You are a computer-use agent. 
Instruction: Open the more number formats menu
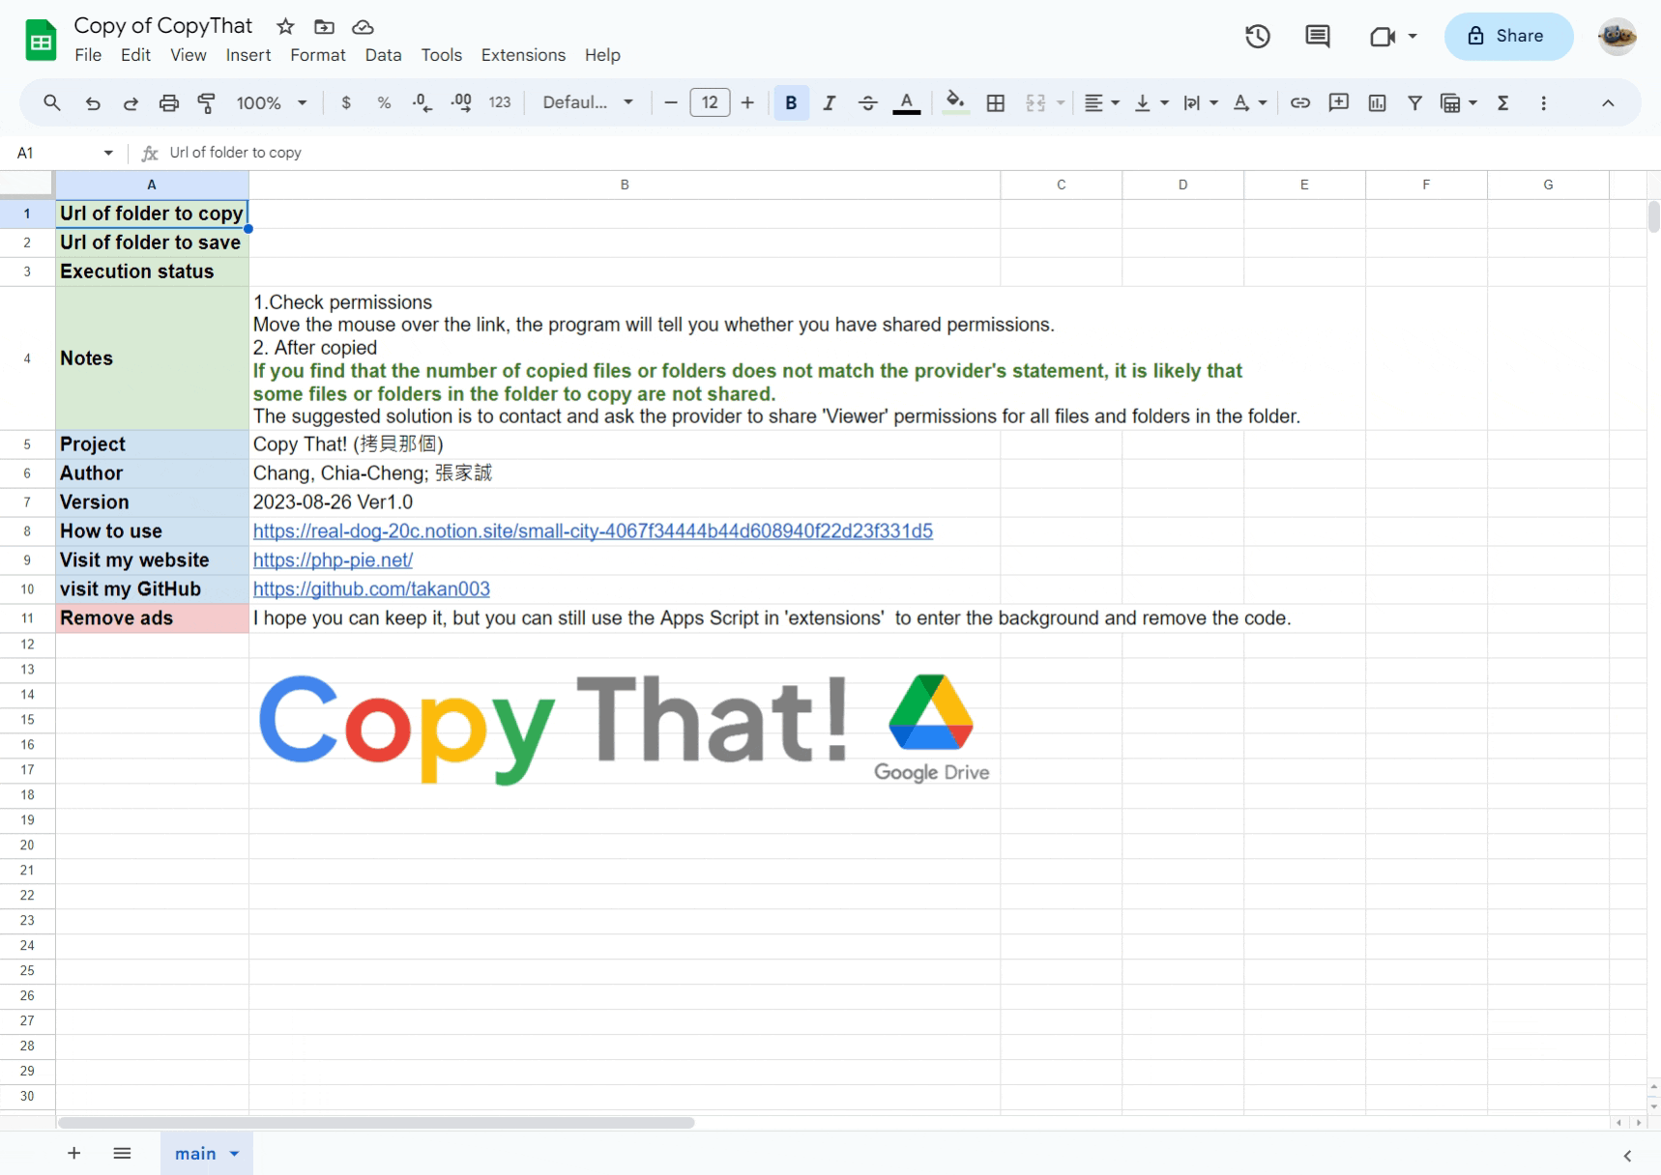500,102
